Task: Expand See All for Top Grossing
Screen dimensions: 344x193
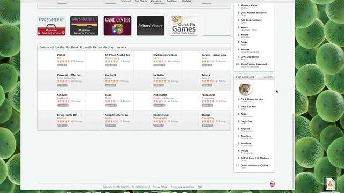Action: [x=268, y=77]
